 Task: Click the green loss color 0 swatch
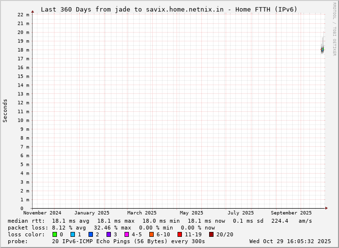pyautogui.click(x=55, y=234)
